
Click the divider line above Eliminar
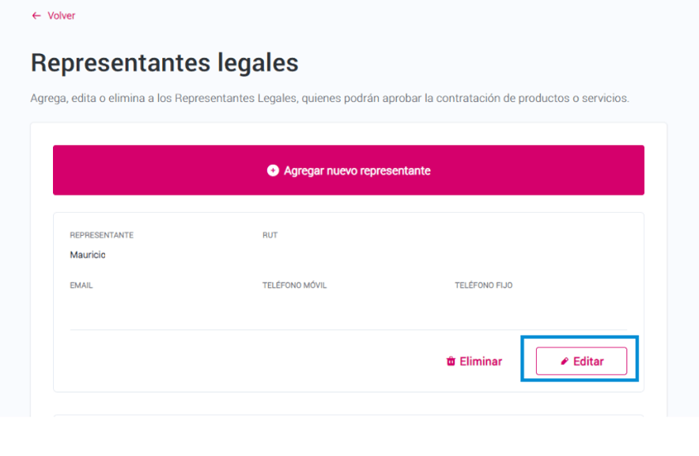tap(349, 330)
